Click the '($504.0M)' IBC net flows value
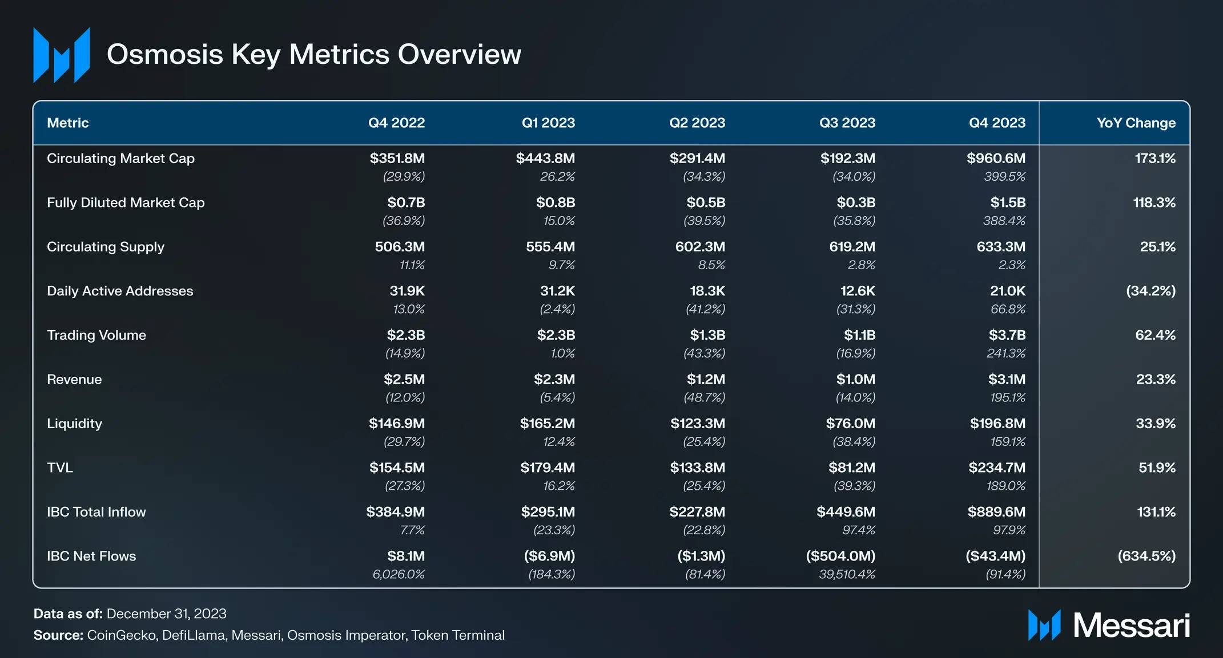The image size is (1223, 658). pos(840,556)
